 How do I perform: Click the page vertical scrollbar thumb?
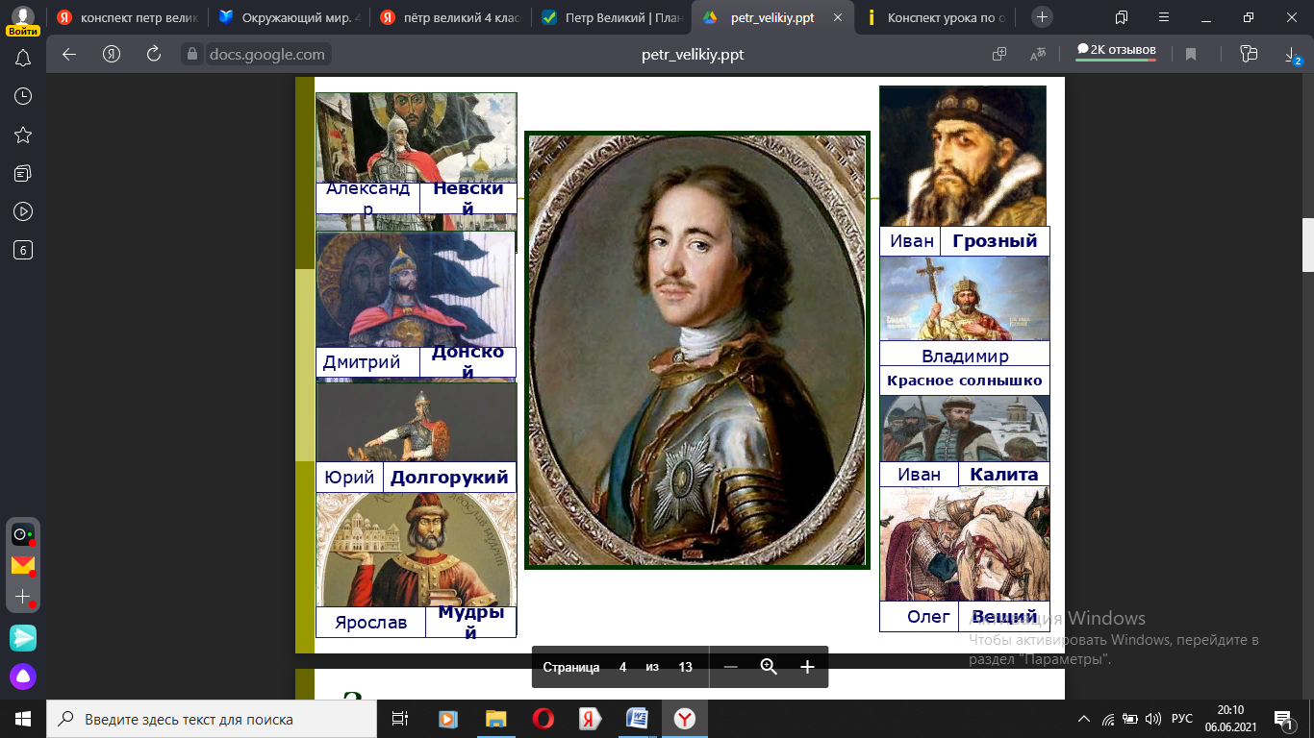pyautogui.click(x=1308, y=245)
